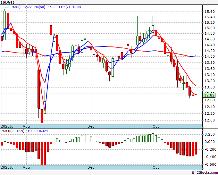This screenshot has width=218, height=175.
Task: Click Oct on the MACD panel axis
Action: 156,167
